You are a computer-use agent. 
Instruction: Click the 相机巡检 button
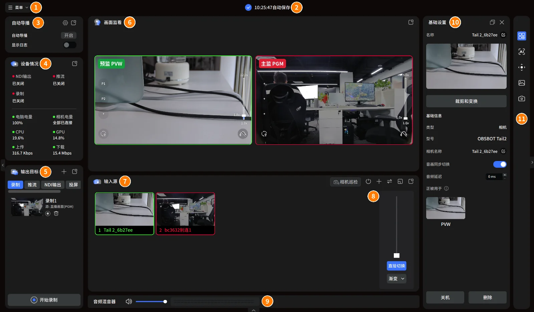(x=345, y=182)
